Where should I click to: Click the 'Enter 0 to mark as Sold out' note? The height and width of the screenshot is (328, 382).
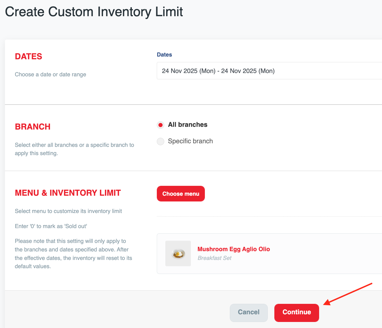pos(51,226)
